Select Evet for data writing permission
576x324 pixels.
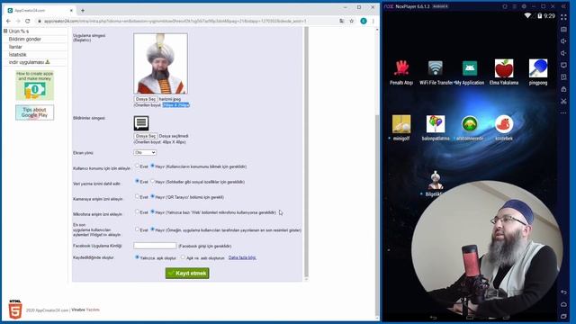(137, 181)
